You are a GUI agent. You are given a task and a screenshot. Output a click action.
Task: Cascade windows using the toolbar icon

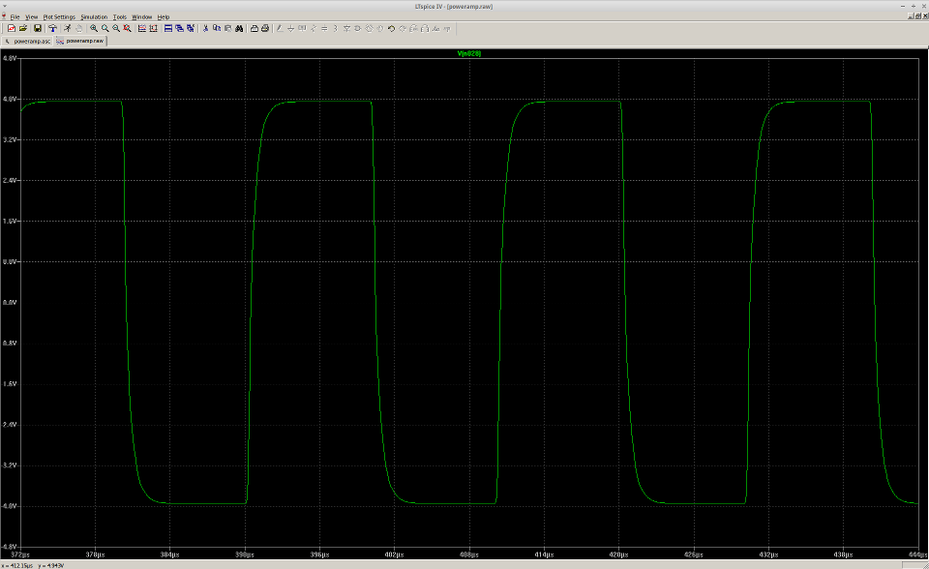(180, 28)
